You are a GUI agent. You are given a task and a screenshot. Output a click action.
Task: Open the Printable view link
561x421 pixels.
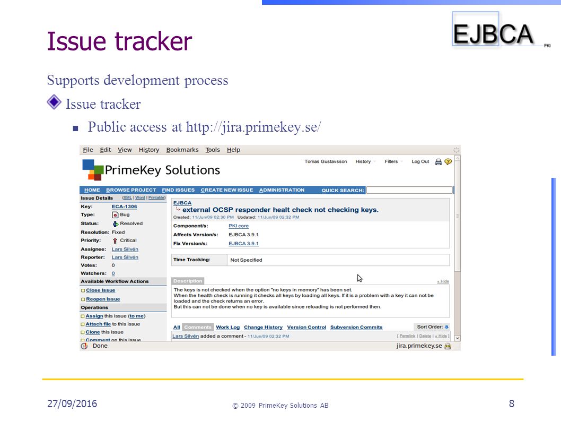157,198
